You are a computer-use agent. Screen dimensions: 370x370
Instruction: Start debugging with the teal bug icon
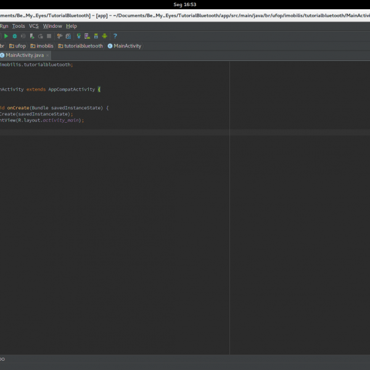tap(15, 36)
